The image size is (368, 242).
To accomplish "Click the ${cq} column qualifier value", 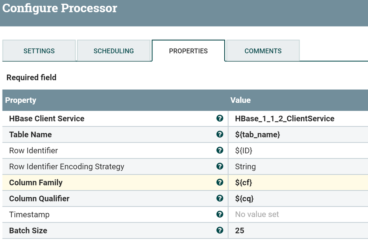I will (x=244, y=199).
